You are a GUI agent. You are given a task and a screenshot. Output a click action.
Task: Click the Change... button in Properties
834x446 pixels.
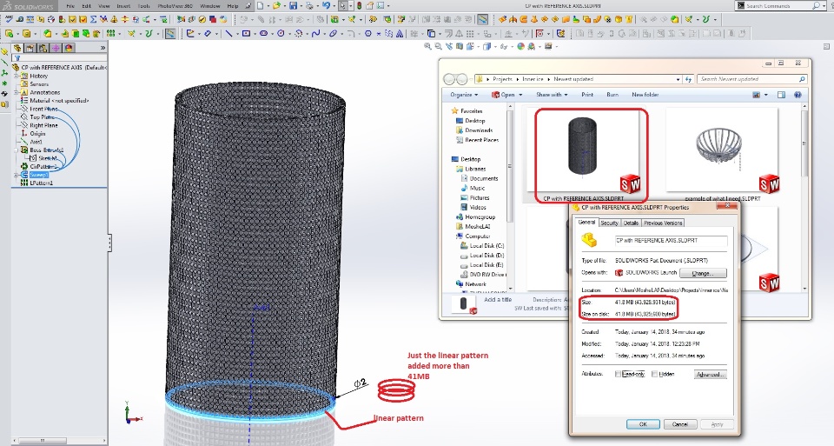703,273
